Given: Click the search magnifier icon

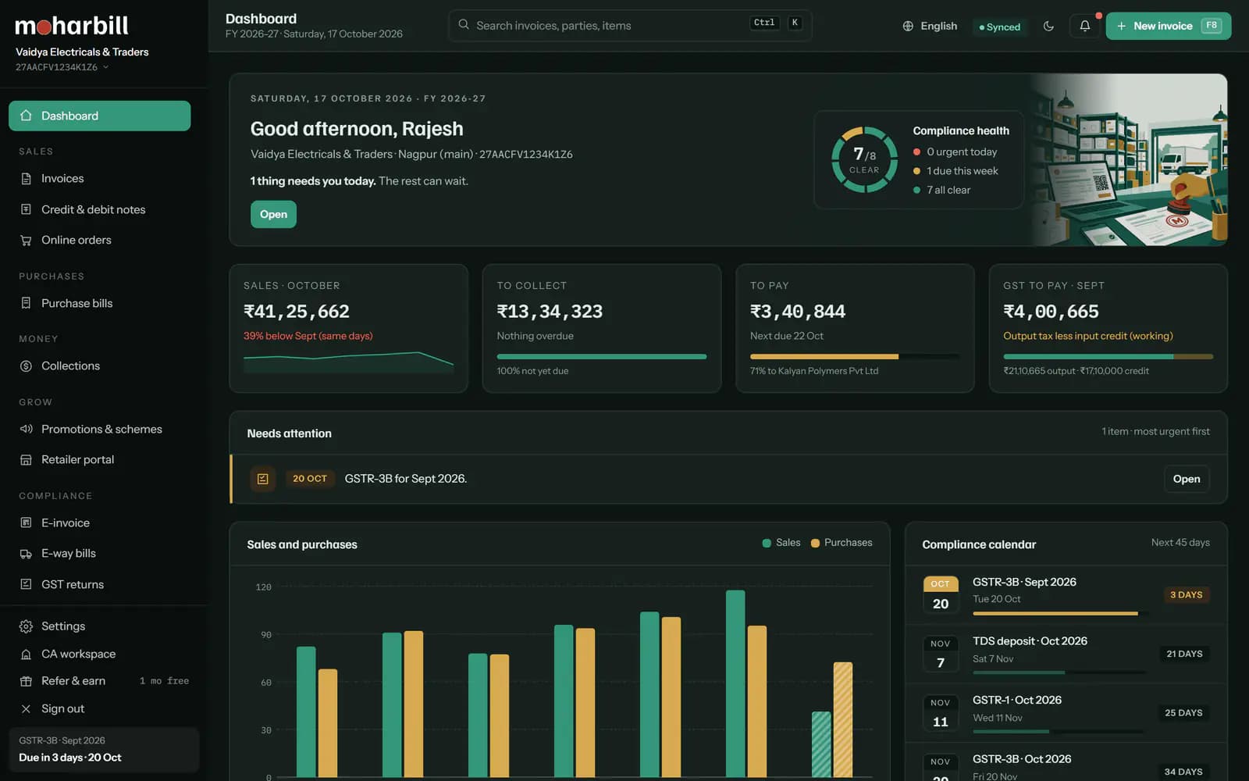Looking at the screenshot, I should (x=464, y=25).
